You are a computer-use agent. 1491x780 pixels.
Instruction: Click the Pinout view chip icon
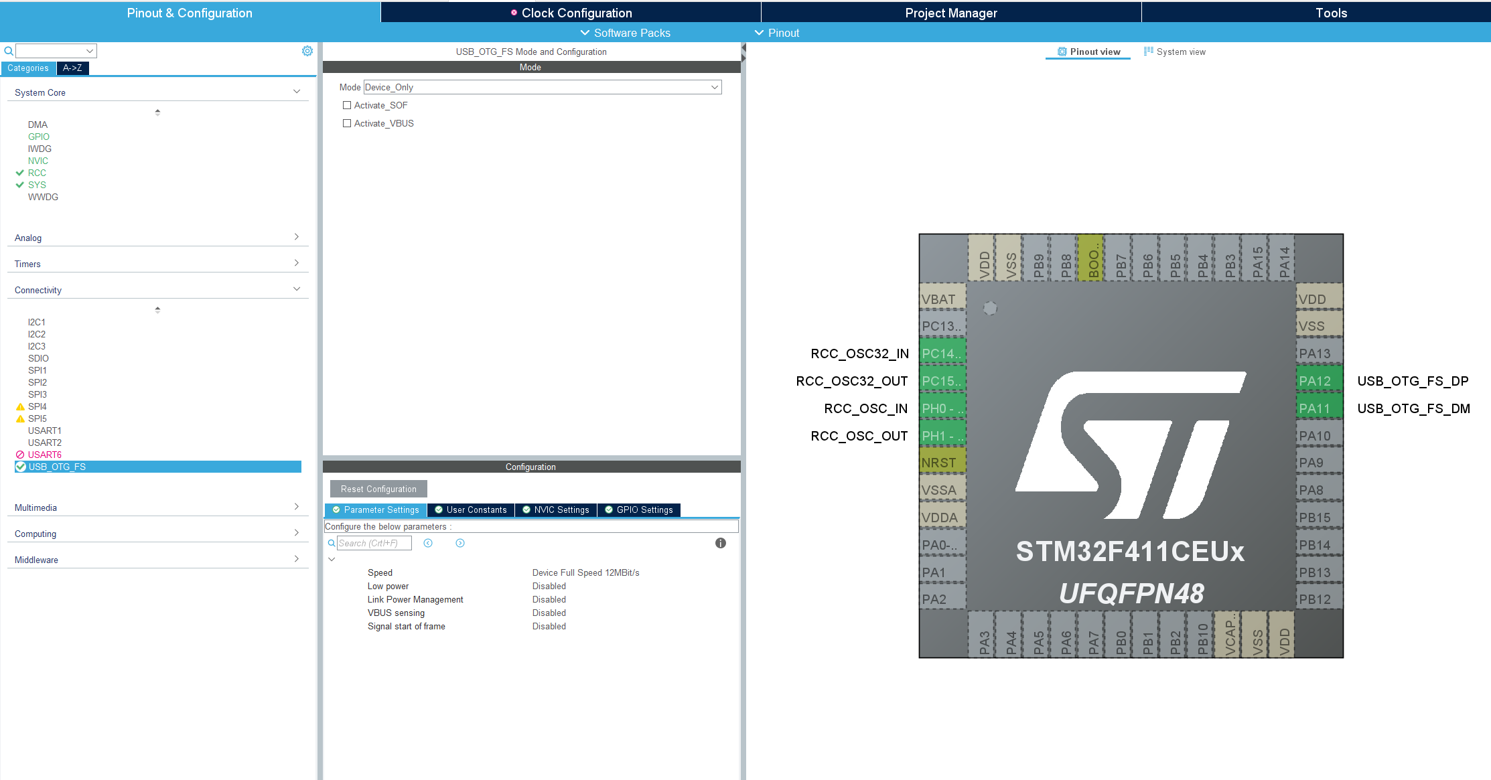[1062, 52]
